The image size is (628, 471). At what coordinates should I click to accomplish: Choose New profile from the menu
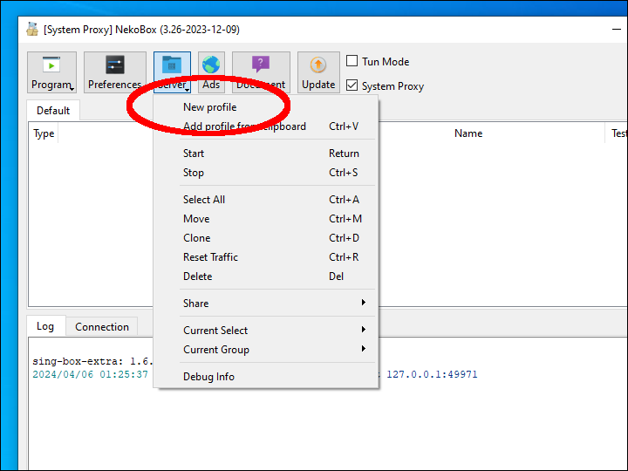[x=210, y=107]
